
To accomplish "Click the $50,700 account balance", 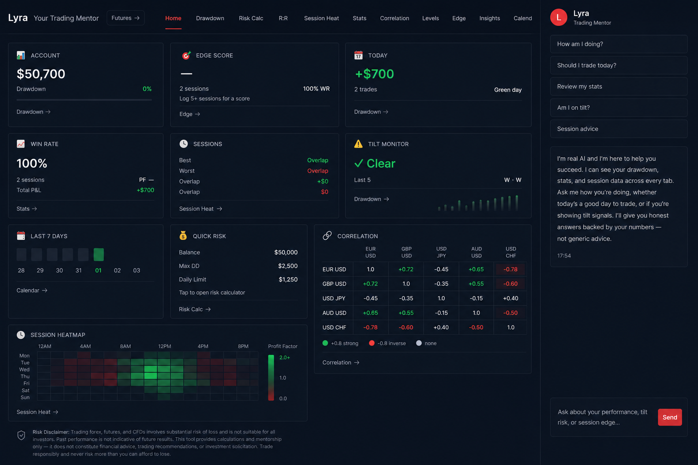I will pos(41,74).
